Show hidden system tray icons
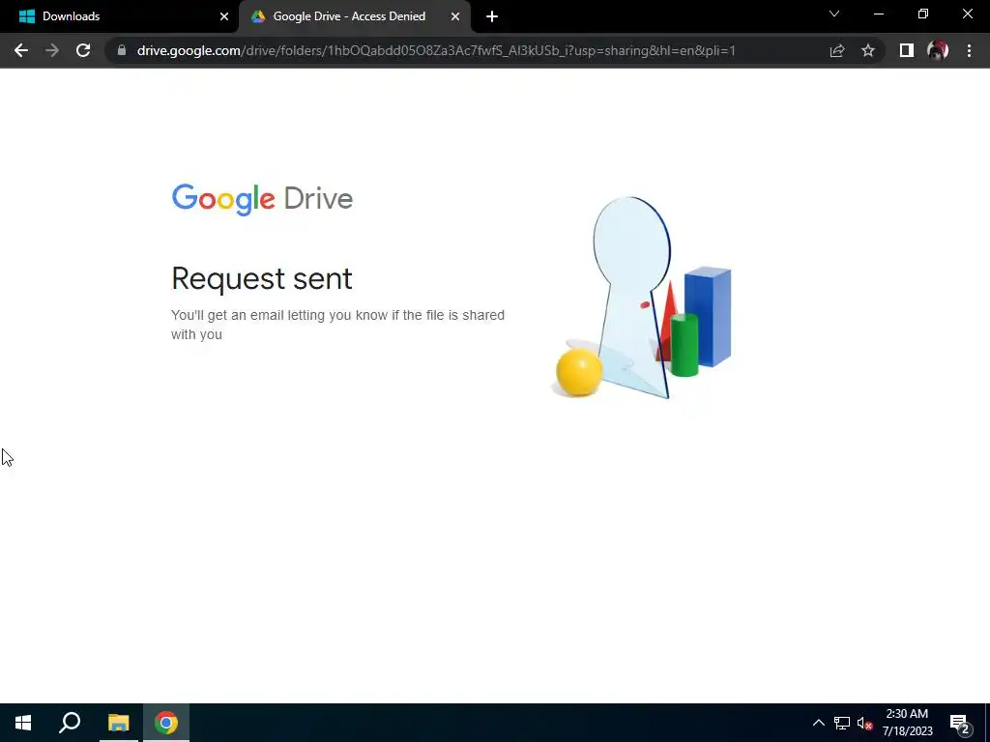Image resolution: width=990 pixels, height=742 pixels. pyautogui.click(x=818, y=723)
